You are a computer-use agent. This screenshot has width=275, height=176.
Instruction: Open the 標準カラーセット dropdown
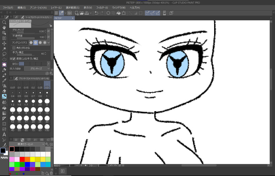pyautogui.click(x=27, y=144)
